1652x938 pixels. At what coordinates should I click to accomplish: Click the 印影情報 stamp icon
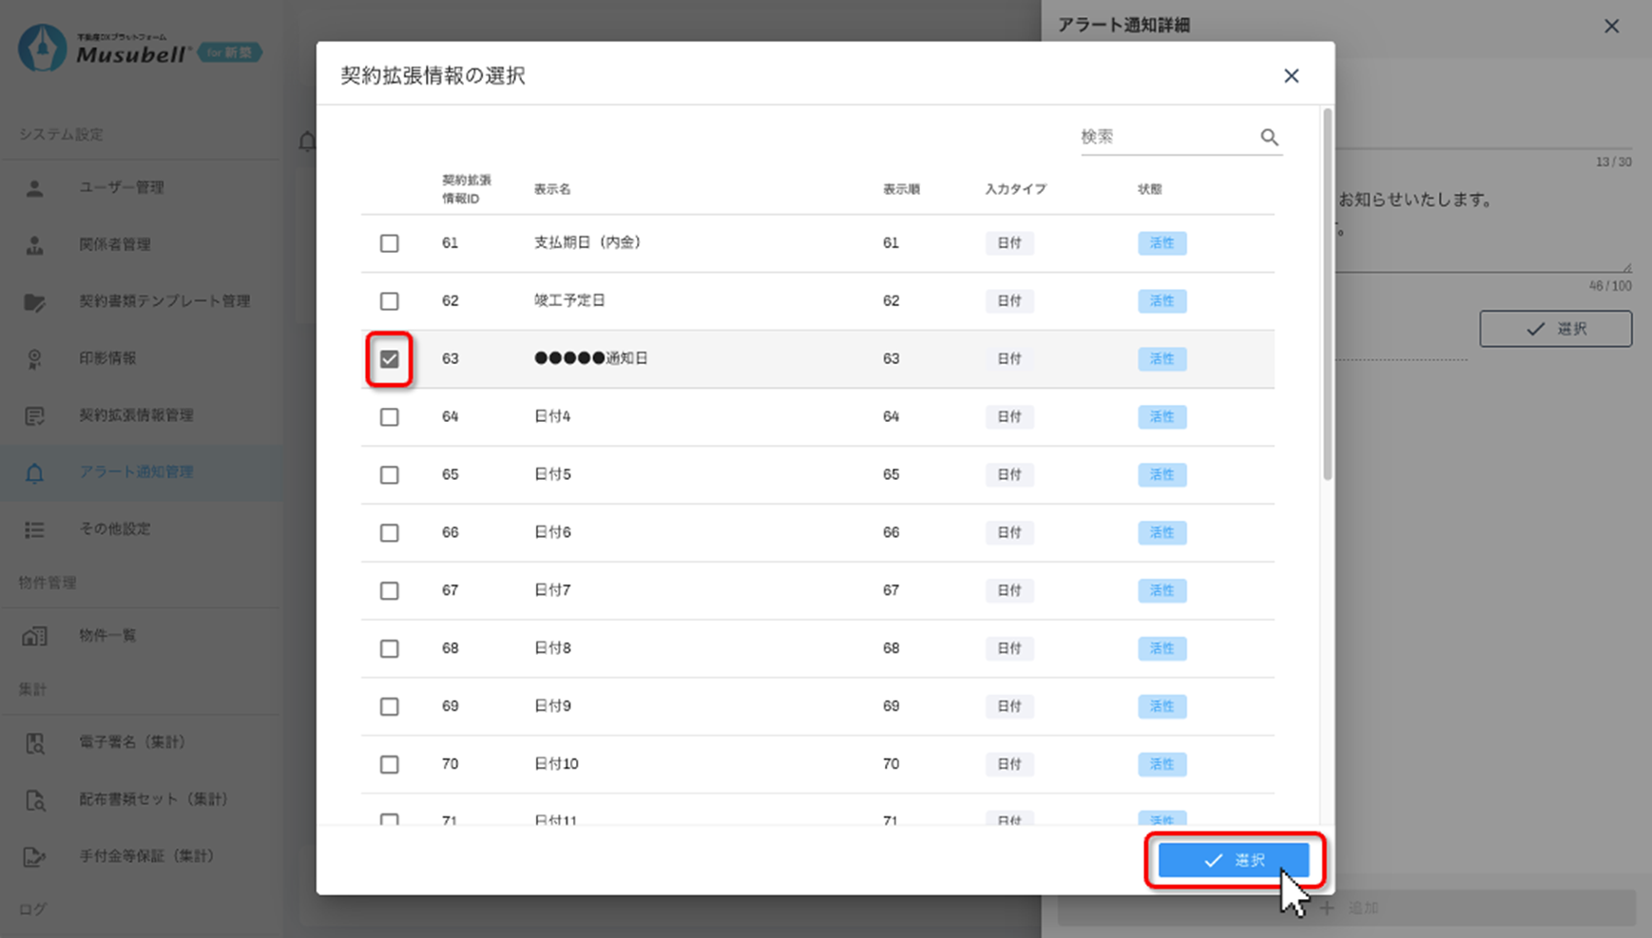coord(35,359)
